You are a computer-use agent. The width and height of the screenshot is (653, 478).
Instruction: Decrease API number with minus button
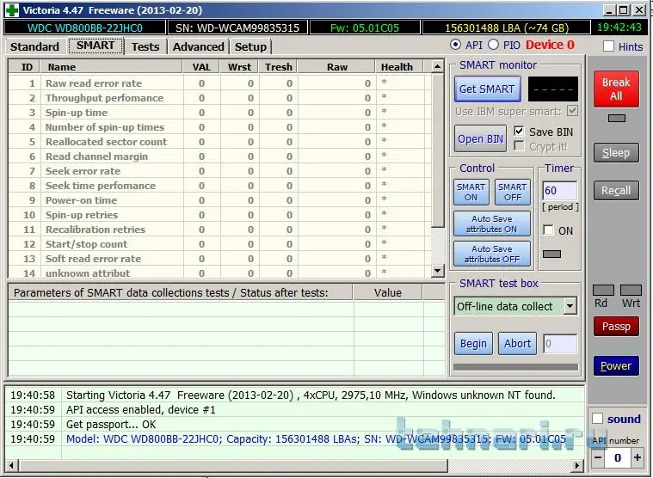598,458
